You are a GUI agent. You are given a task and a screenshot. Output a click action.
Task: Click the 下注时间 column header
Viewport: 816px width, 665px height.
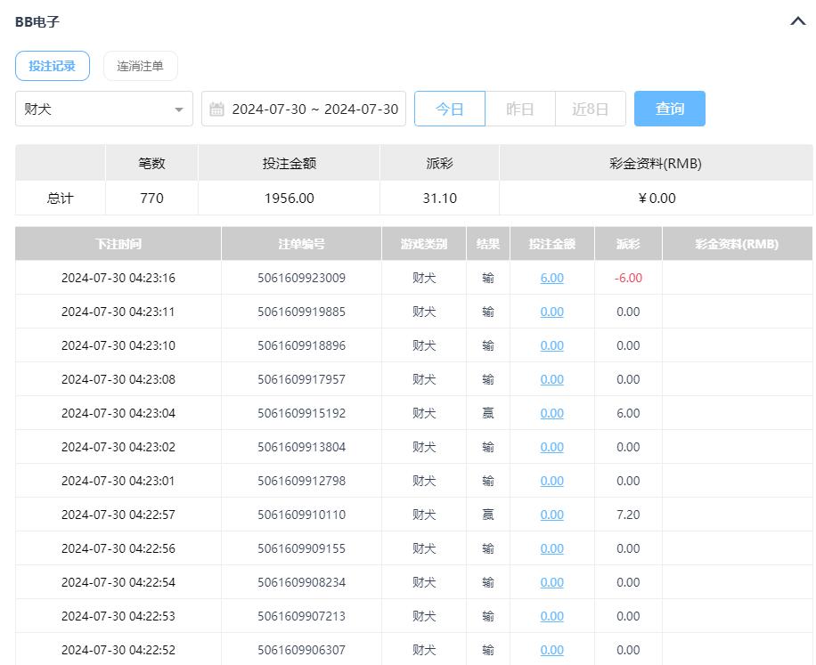click(118, 244)
